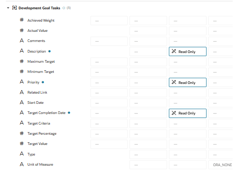
Task: Click the diamond marker beside Development Goal Tasks
Action: click(x=64, y=8)
